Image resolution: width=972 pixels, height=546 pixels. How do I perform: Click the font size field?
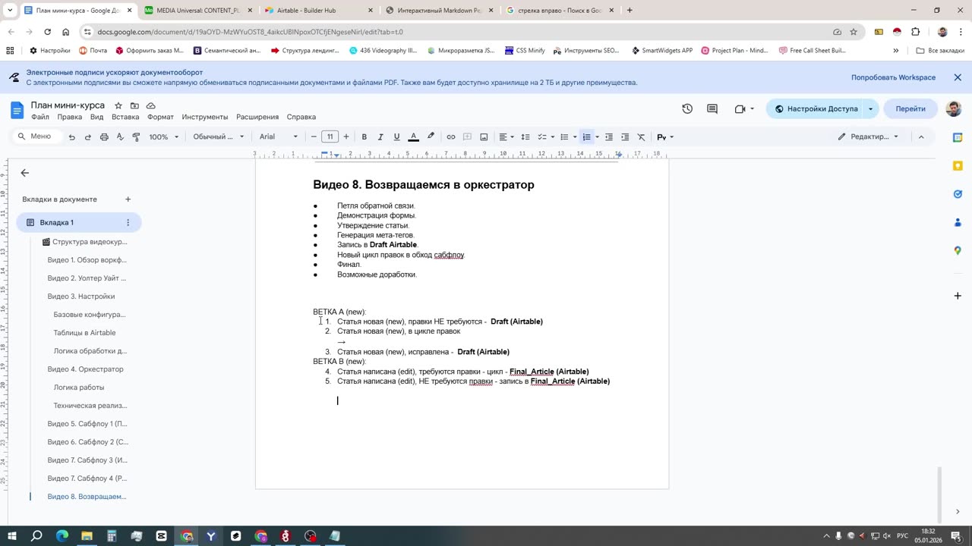[330, 137]
